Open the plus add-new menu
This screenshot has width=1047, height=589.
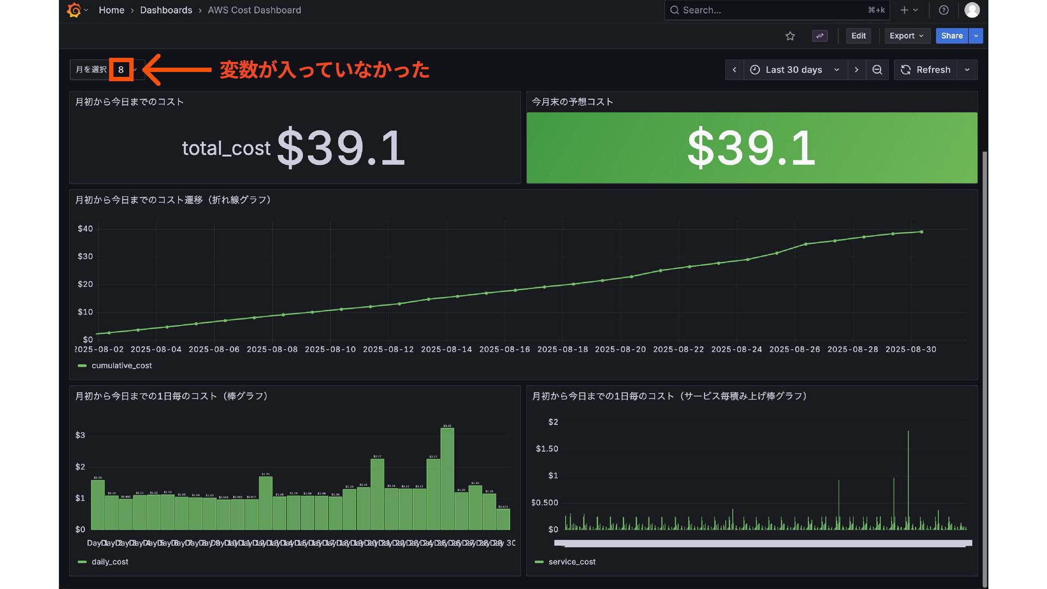[x=909, y=10]
